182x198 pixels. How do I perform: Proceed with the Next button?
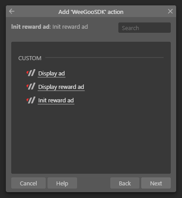tap(156, 183)
